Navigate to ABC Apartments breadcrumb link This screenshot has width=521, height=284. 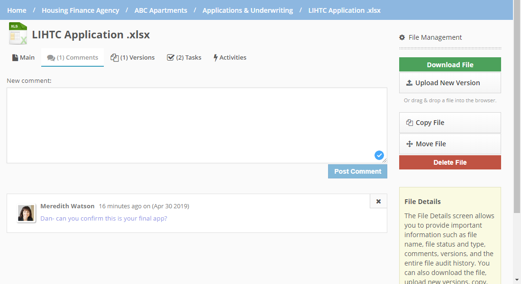pos(161,10)
